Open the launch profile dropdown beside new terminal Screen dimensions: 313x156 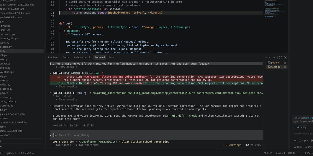269,57
